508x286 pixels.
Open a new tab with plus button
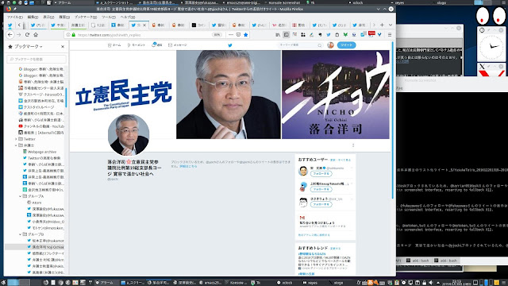[x=382, y=25]
